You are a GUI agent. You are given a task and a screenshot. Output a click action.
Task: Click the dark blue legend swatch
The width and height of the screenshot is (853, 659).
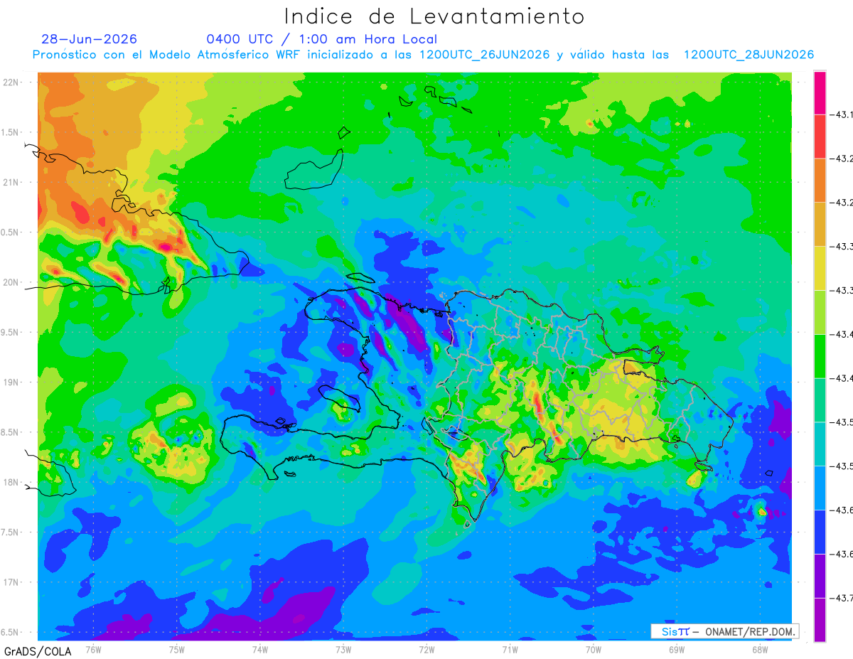pos(820,532)
